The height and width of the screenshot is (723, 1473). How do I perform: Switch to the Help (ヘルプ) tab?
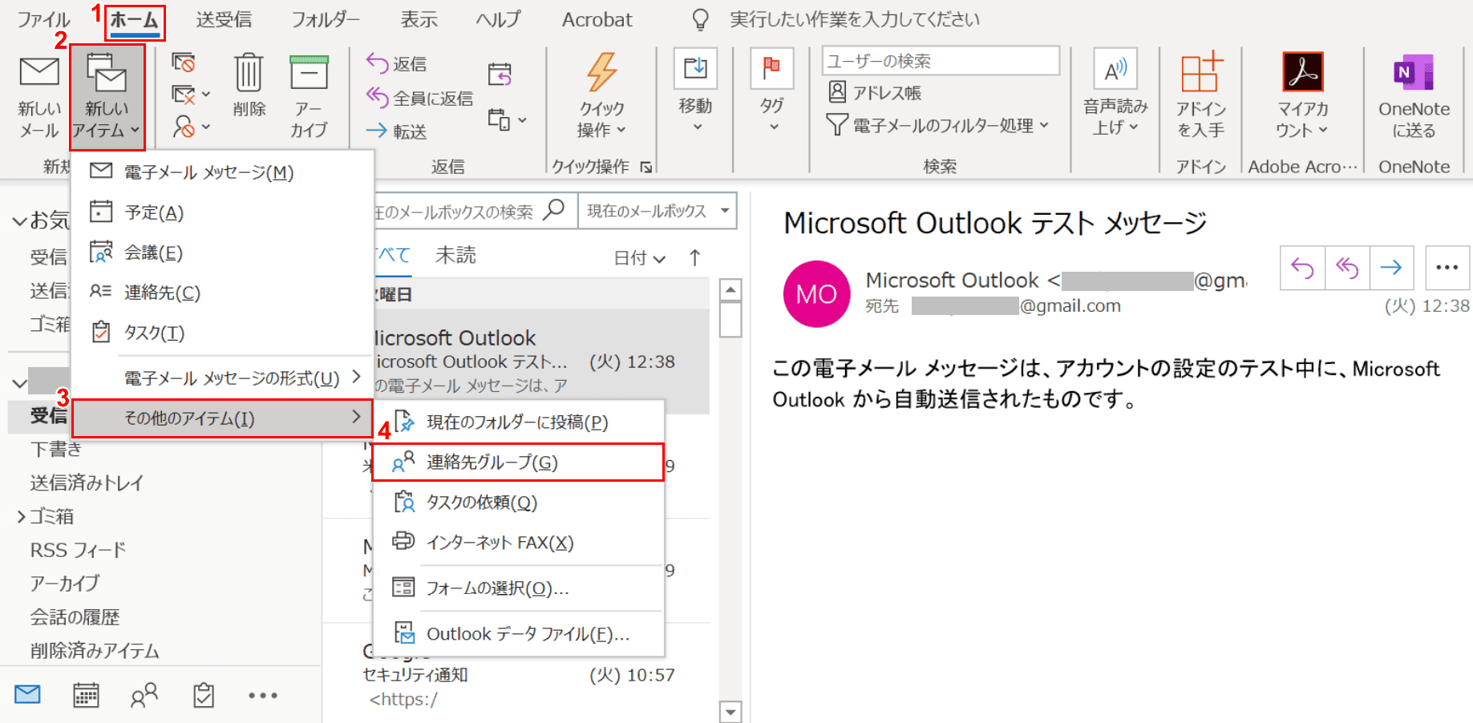click(498, 19)
